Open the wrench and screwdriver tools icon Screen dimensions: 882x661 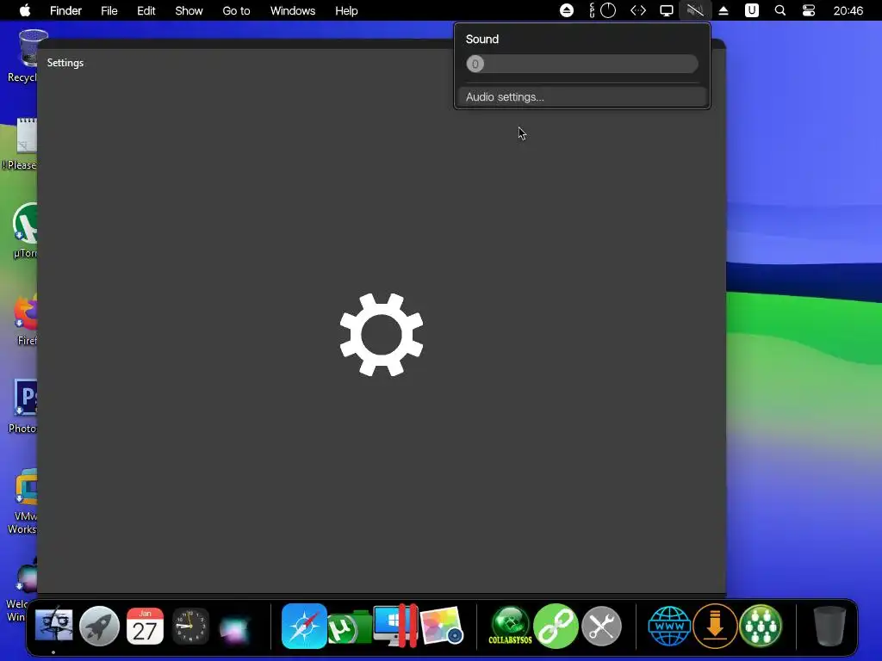tap(601, 626)
